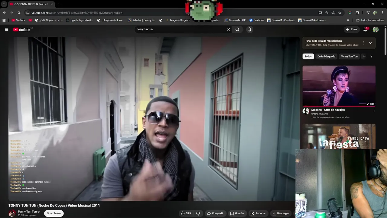Open the Liga de Leyendas bookmark

[79, 20]
